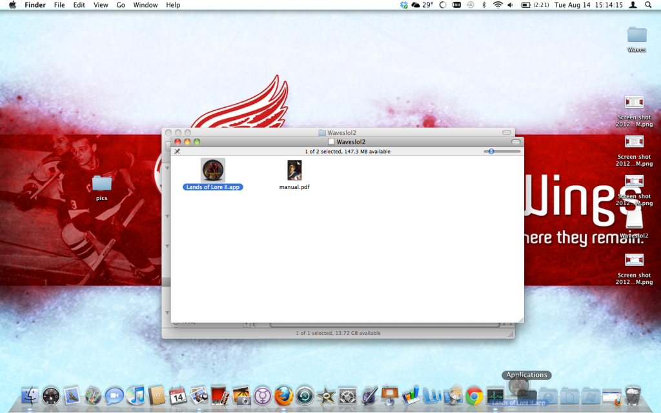Click the toolbar toggle pill on the rear Waveslol2 window
661x413 pixels.
tap(507, 132)
